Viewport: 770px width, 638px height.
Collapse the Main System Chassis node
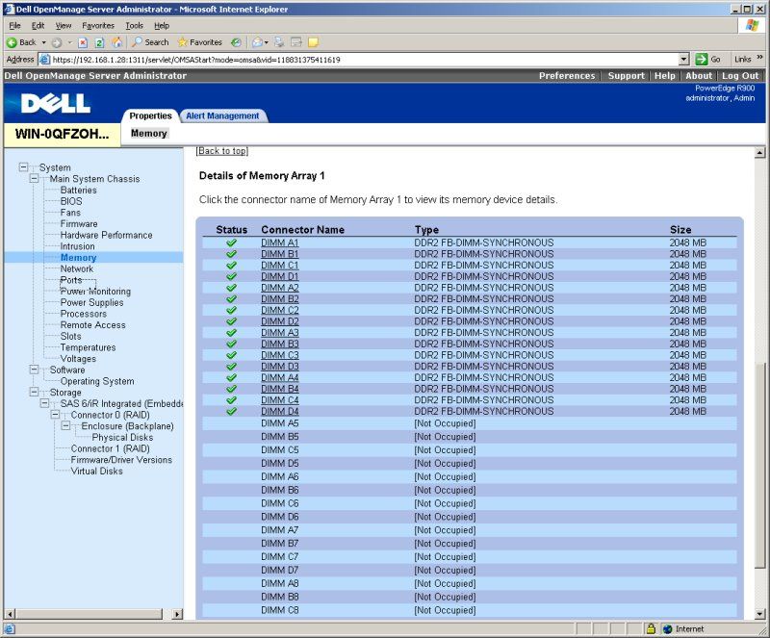(34, 178)
